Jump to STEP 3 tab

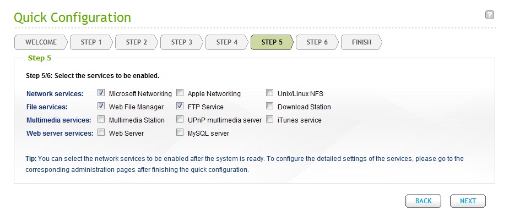coord(182,42)
